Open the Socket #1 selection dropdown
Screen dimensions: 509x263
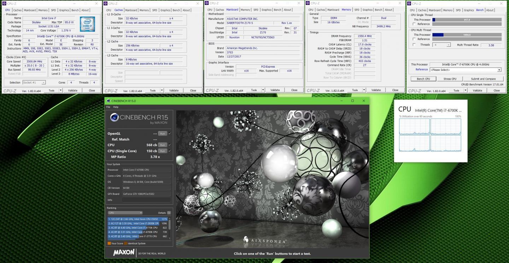point(34,82)
